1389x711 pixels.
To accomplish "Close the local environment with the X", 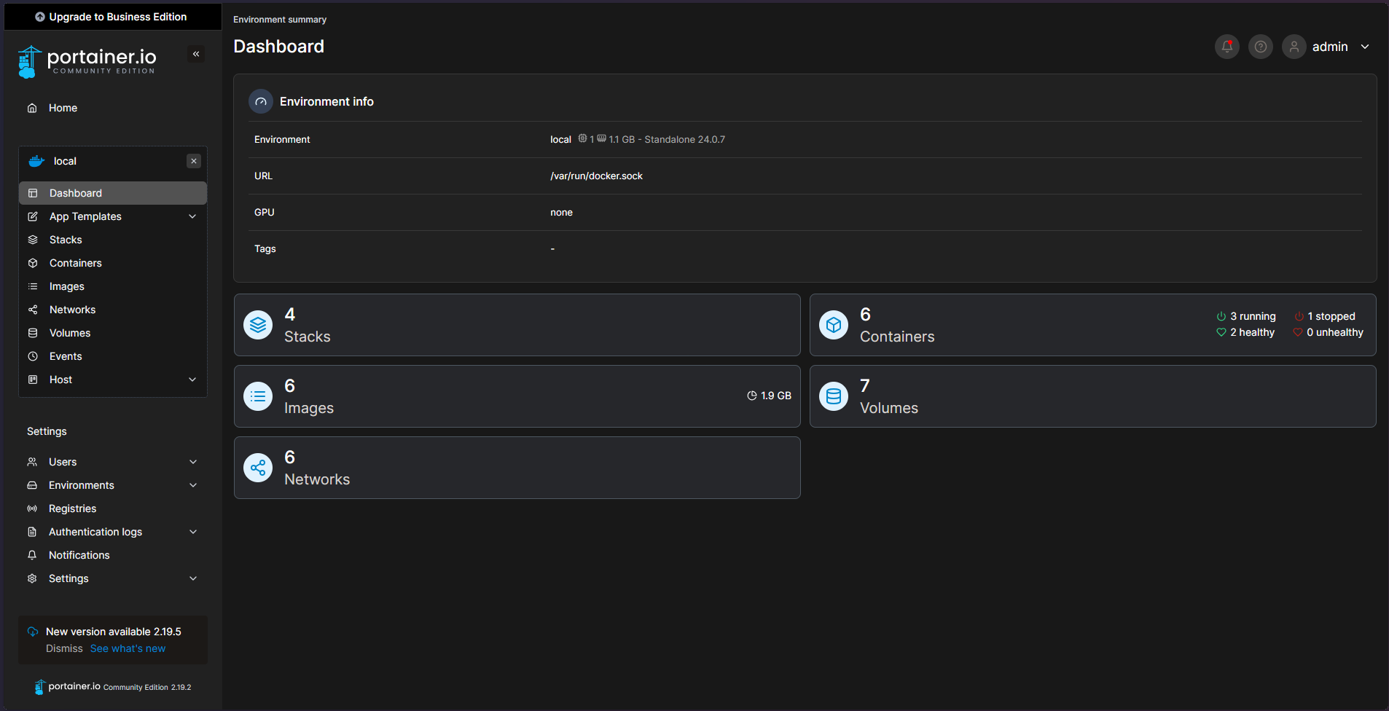I will pyautogui.click(x=194, y=161).
